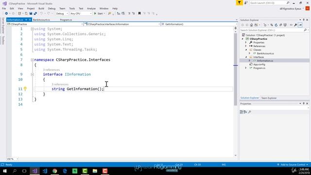Click the Save All toolbar icon
This screenshot has width=311, height=175.
(x=35, y=14)
